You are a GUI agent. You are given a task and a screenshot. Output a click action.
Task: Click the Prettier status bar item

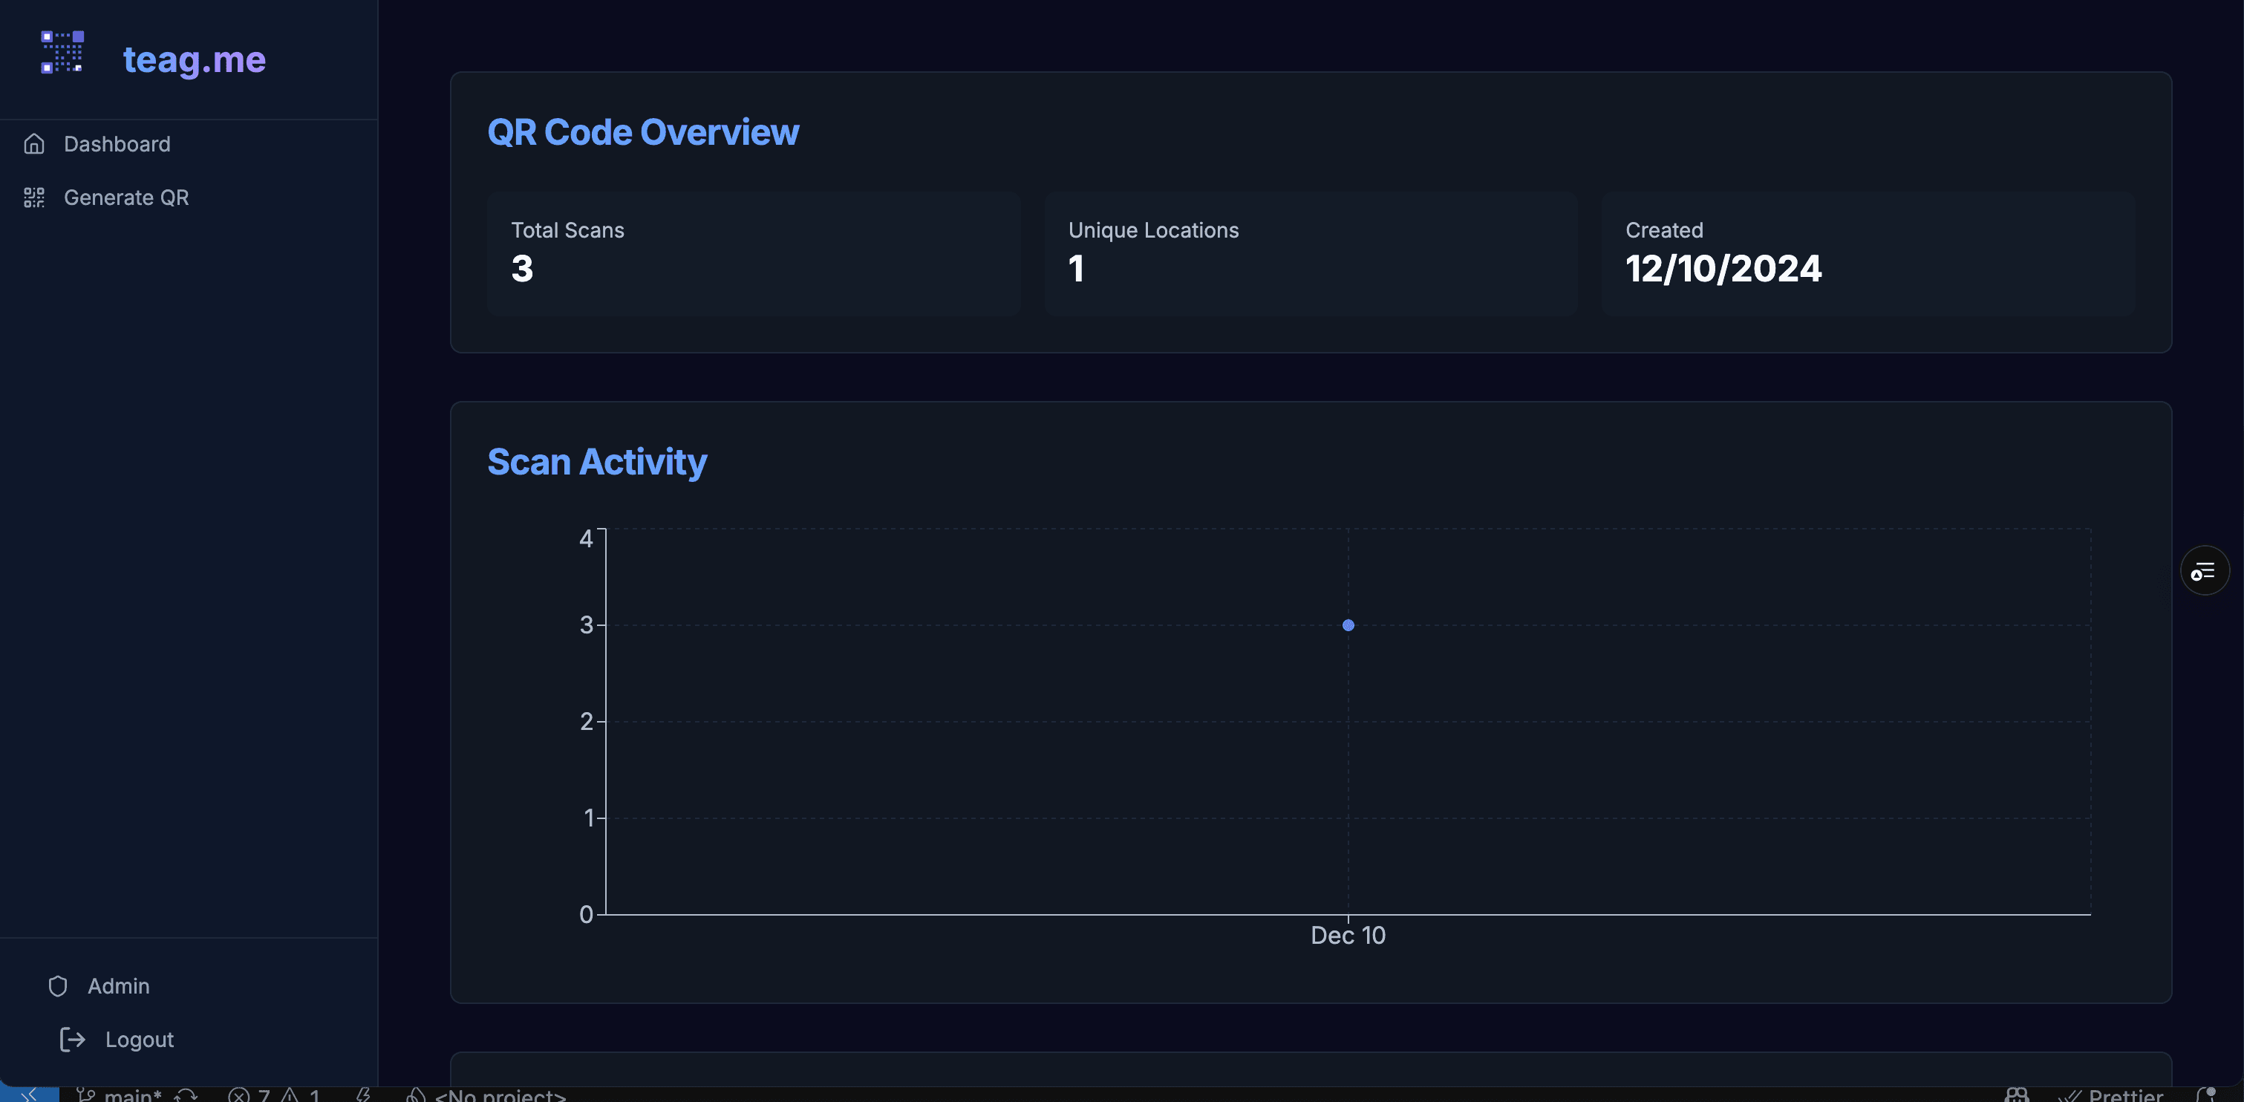coord(2113,1095)
